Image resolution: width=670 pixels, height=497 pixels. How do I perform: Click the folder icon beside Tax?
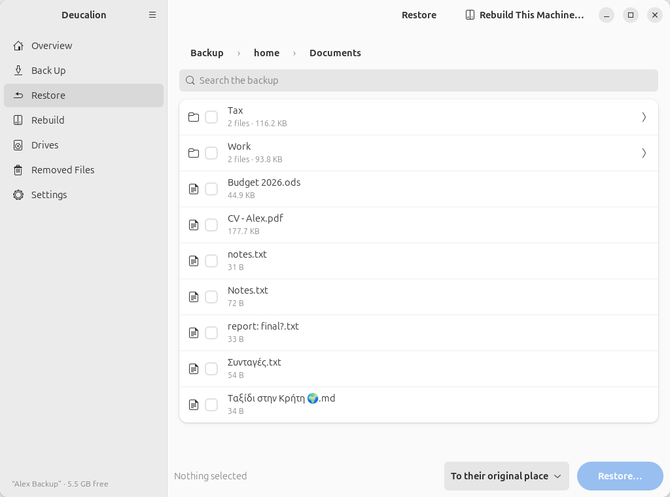pos(194,117)
